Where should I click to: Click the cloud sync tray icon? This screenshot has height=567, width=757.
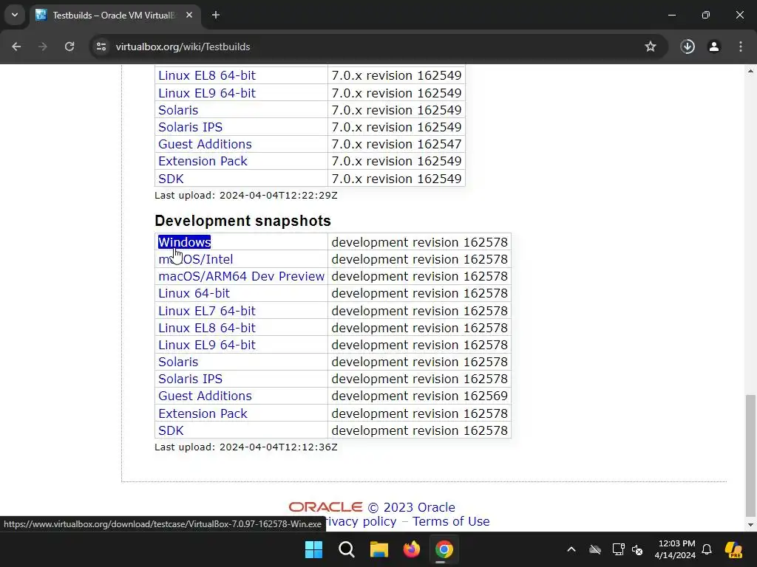click(x=595, y=549)
